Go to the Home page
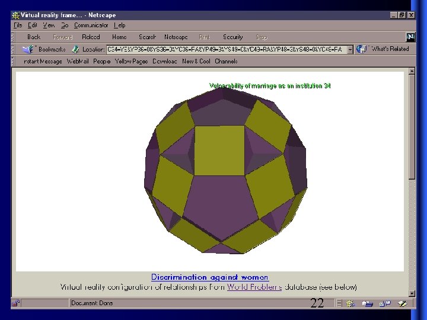 [x=119, y=37]
